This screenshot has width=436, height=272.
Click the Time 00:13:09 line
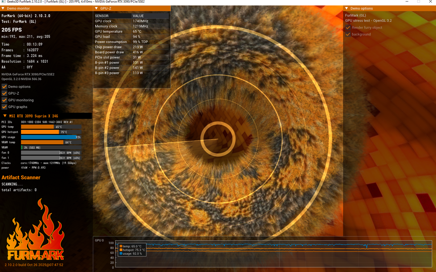[22, 44]
